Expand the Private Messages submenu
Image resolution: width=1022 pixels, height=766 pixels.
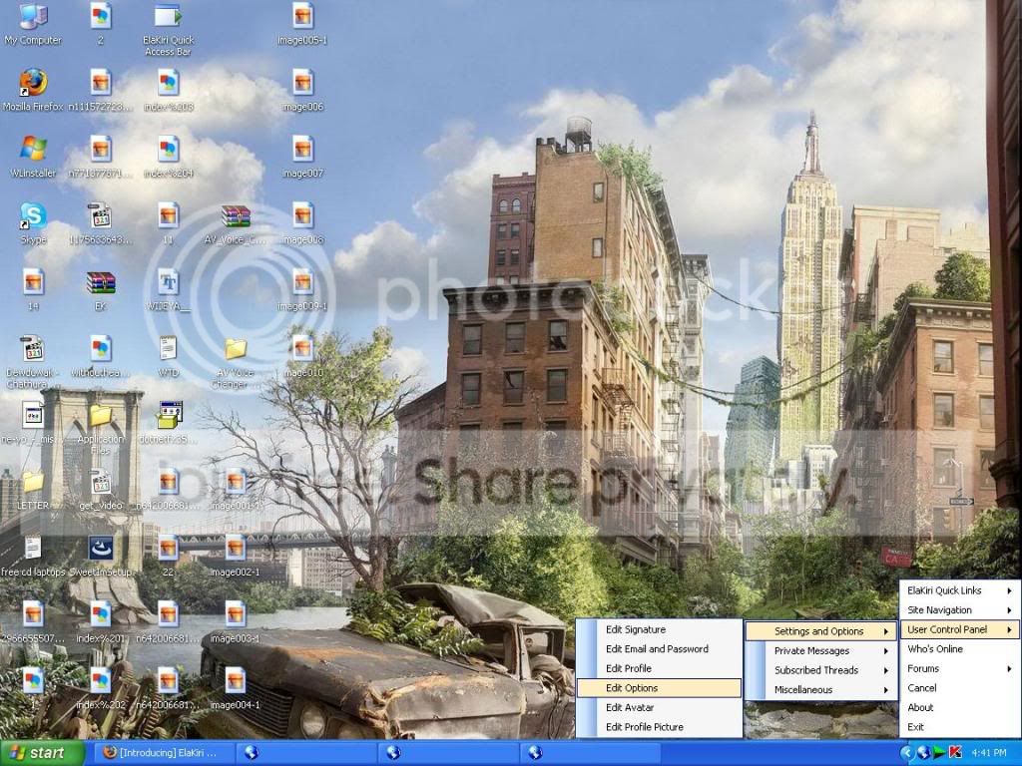(821, 650)
